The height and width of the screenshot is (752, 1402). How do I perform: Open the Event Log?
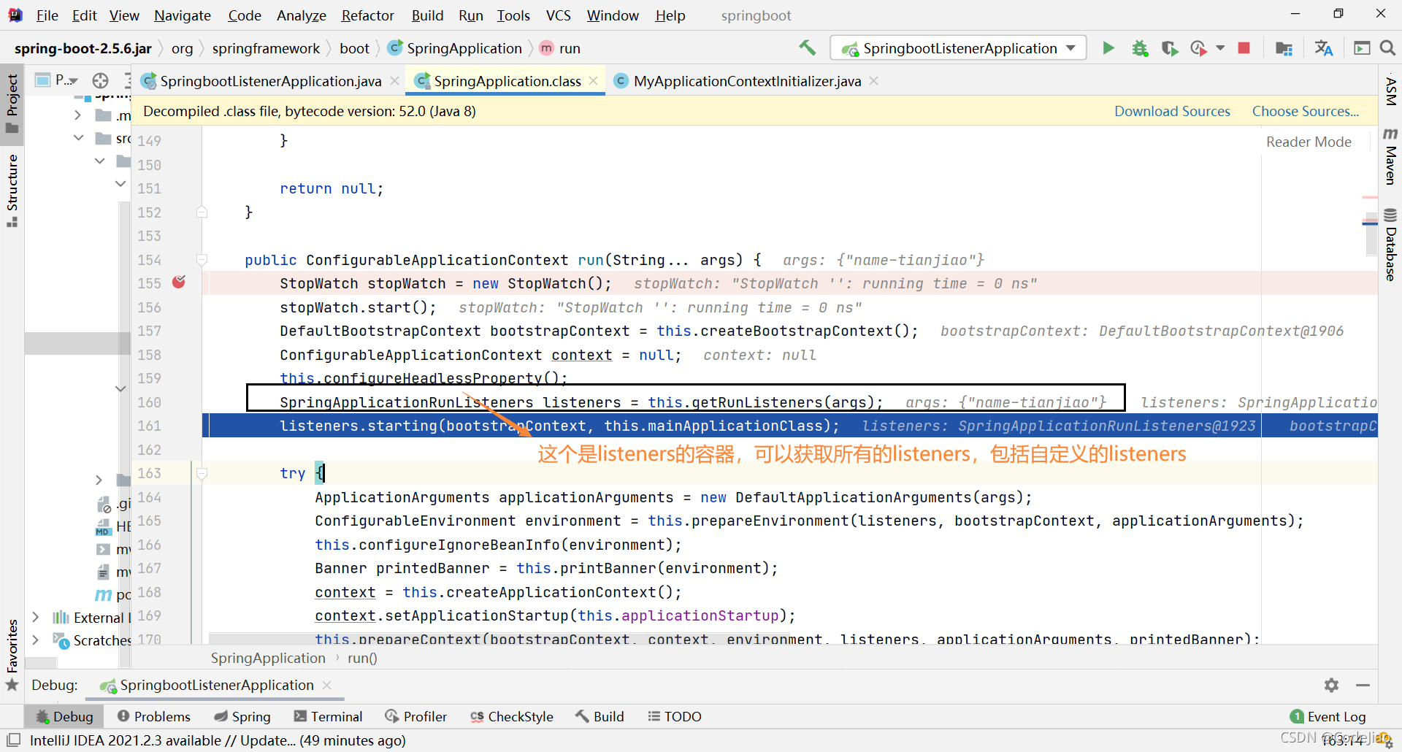(1328, 716)
